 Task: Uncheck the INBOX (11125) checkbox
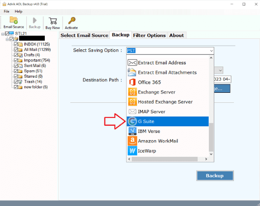[x=16, y=44]
